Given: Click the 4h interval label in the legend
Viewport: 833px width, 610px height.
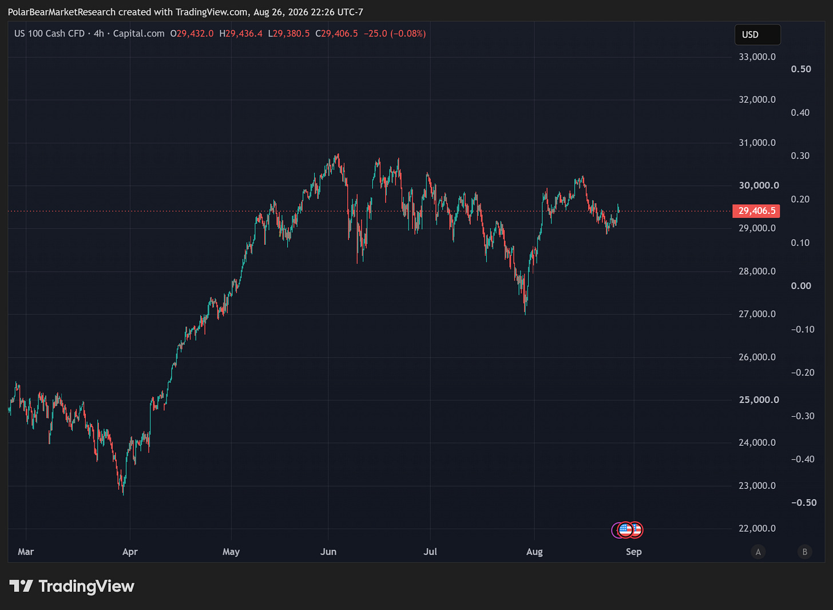Looking at the screenshot, I should [99, 34].
